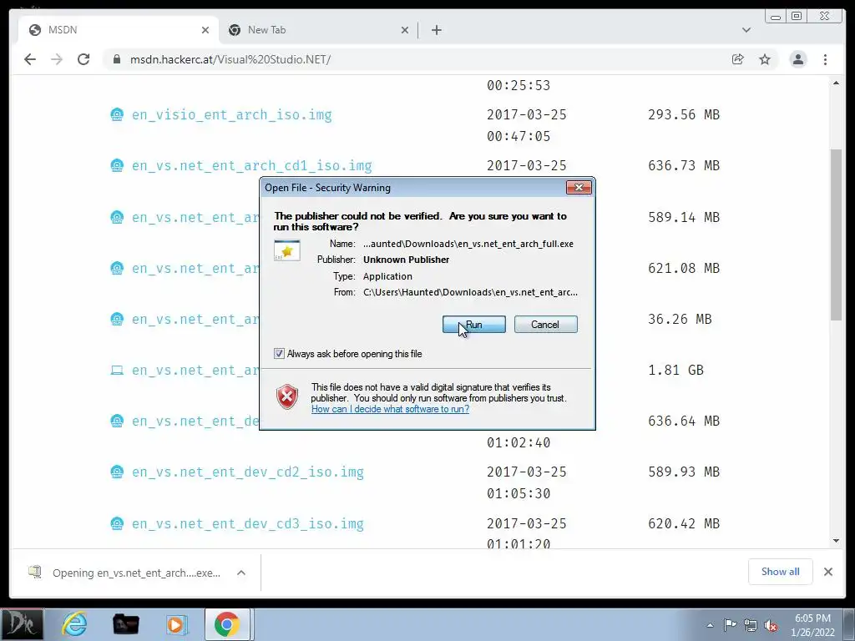
Task: Switch to the MSDN tab
Action: (119, 30)
